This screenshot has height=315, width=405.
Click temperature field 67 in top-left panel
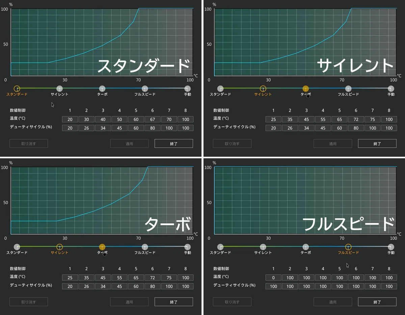coord(153,119)
